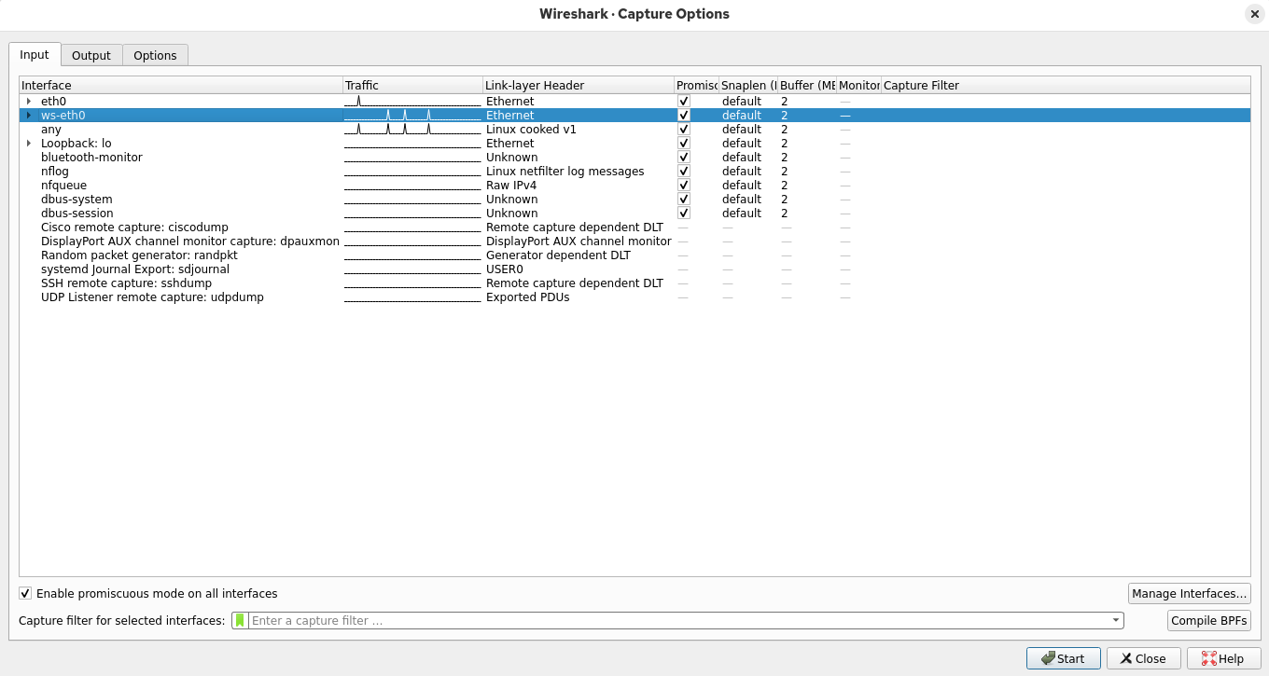Click the green bookmark capture filter icon

click(x=241, y=621)
